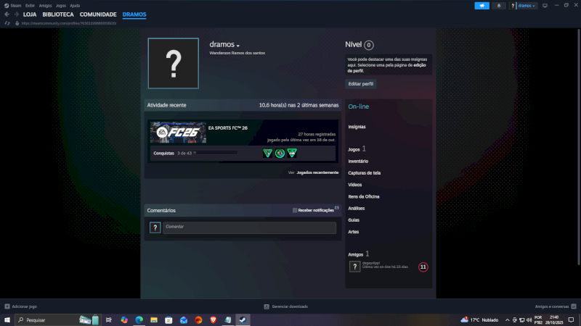Click the friend's level 11 badge

pos(423,267)
